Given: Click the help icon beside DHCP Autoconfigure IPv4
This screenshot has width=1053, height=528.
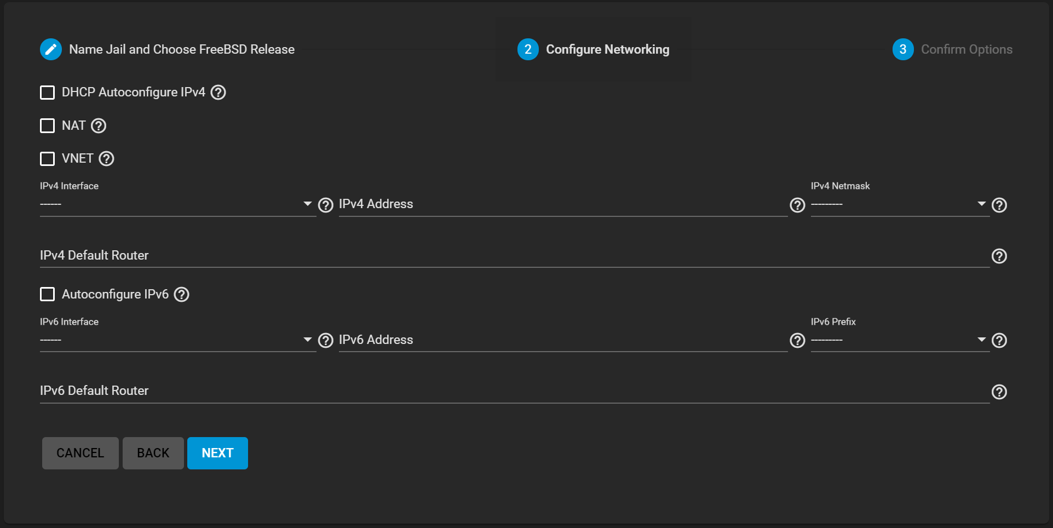Looking at the screenshot, I should click(218, 93).
